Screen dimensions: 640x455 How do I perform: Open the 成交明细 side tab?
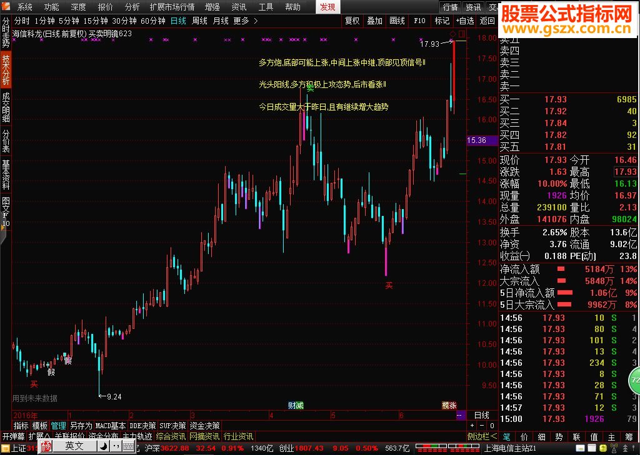pos(6,107)
